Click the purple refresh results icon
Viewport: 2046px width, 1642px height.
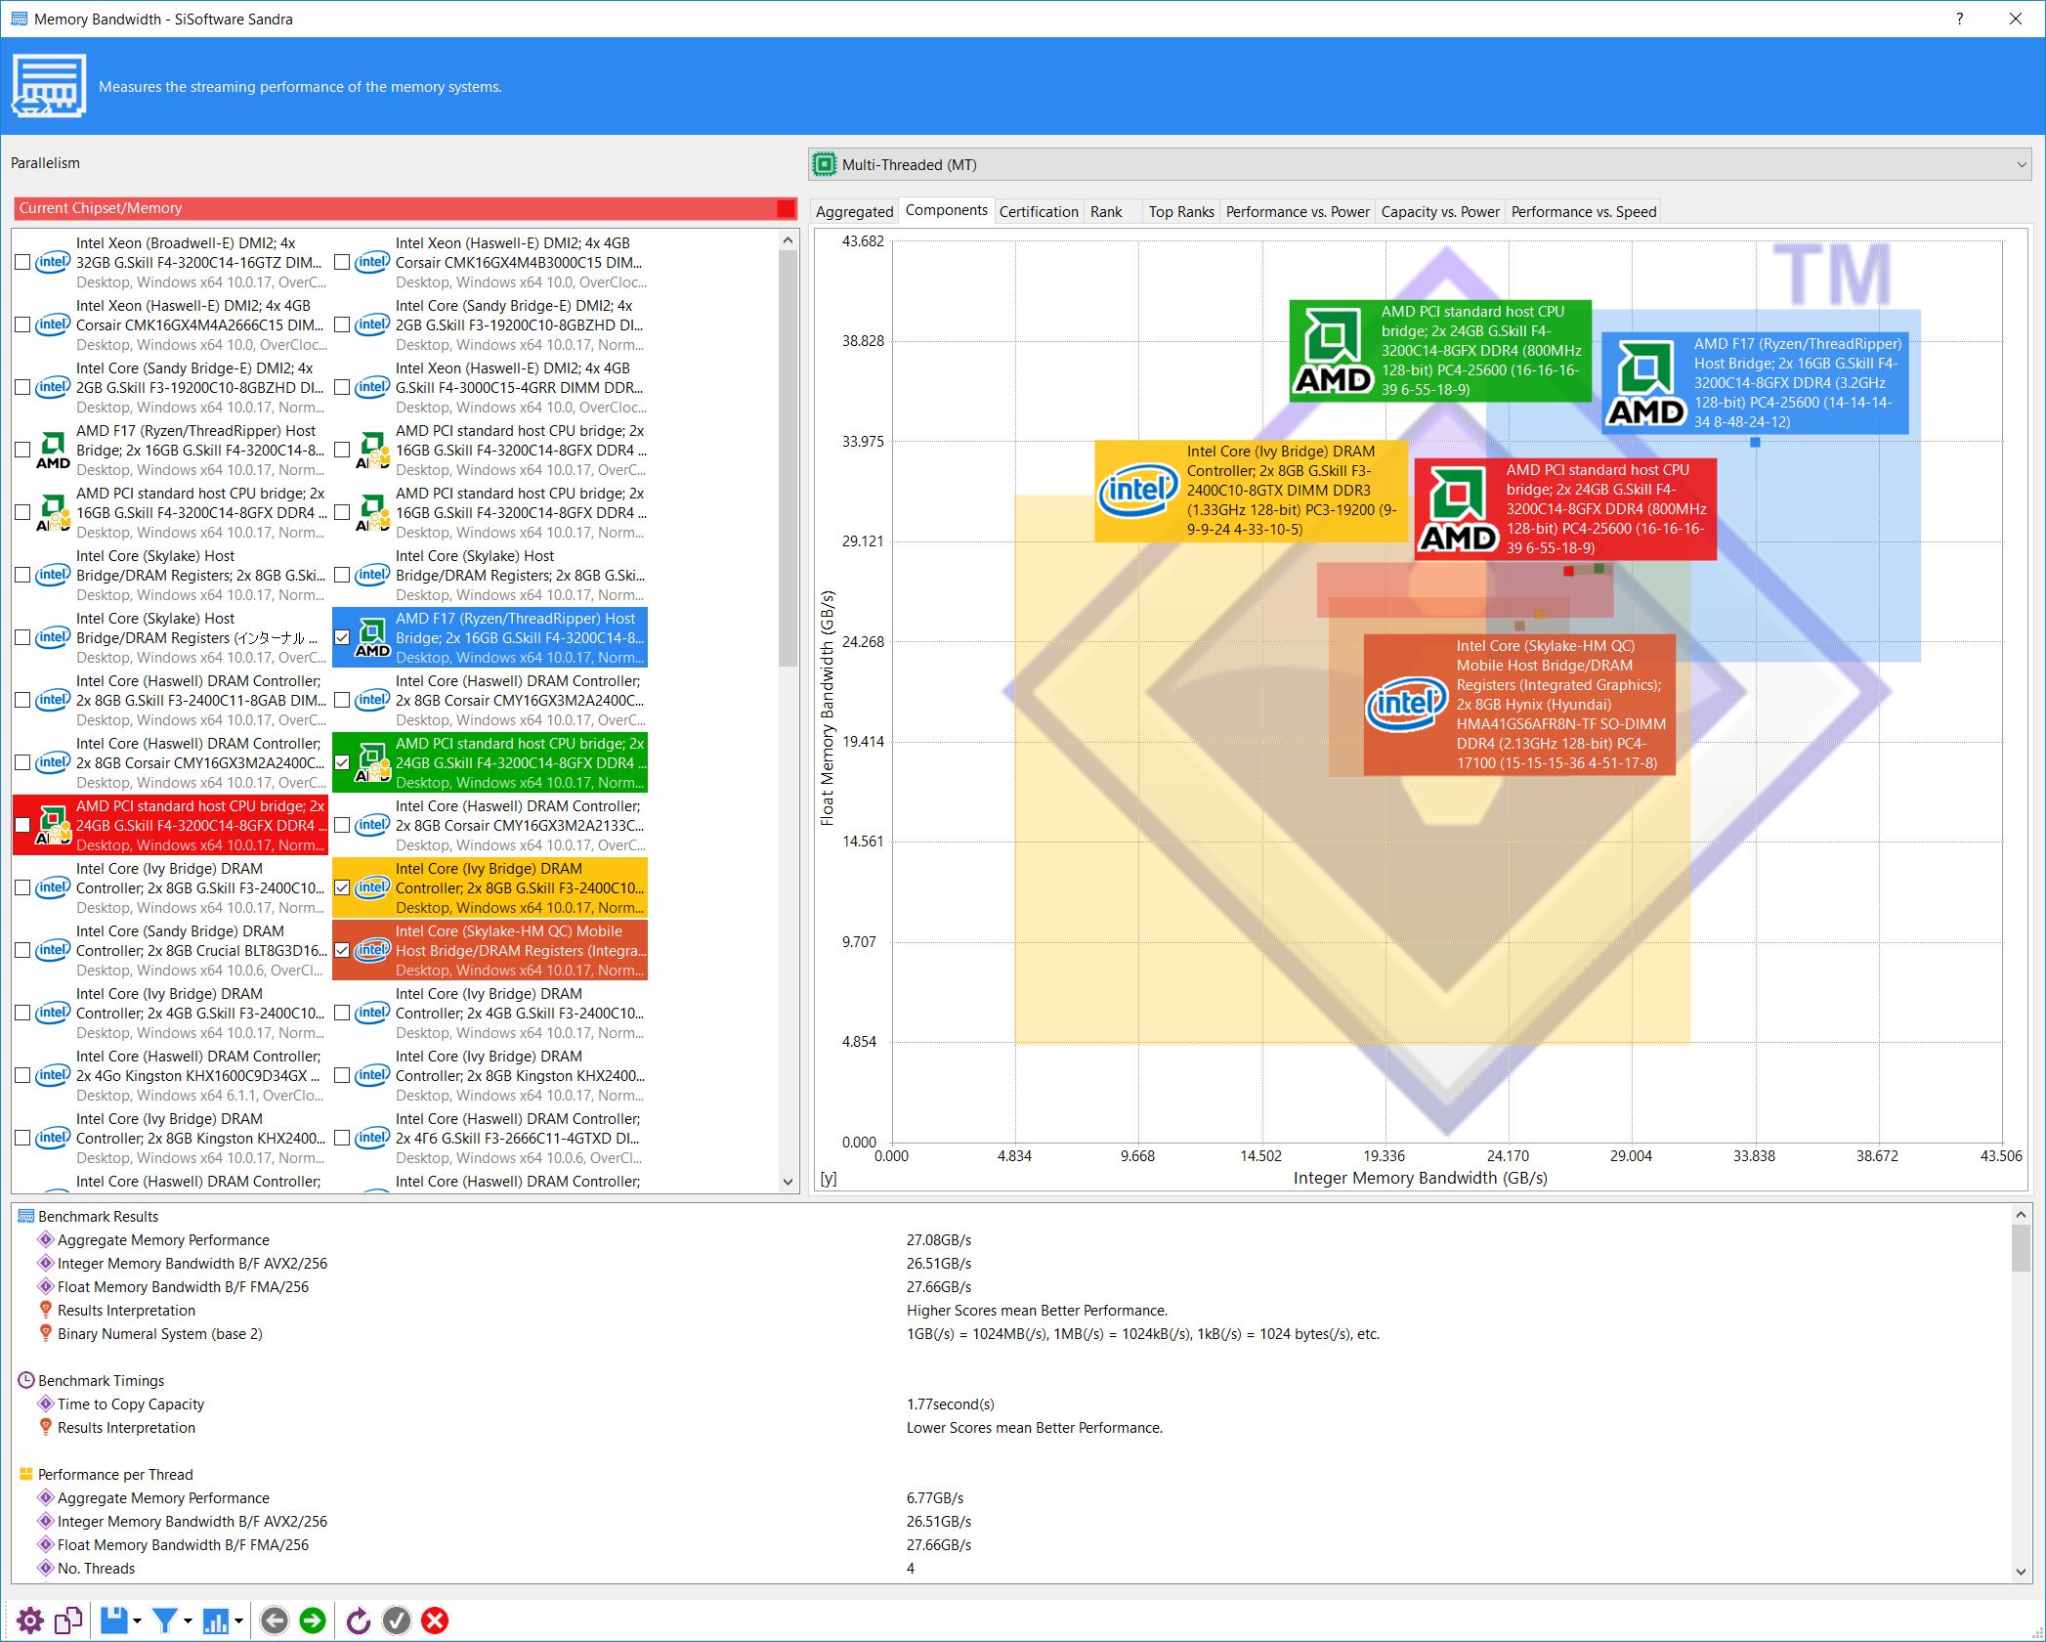pos(359,1620)
